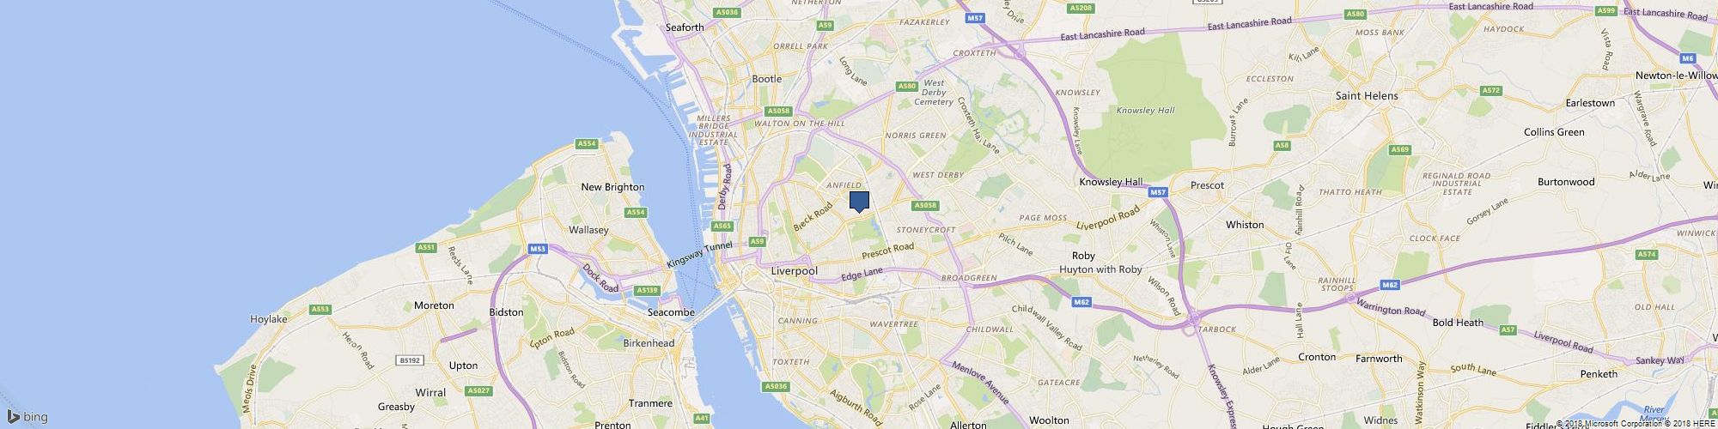Click the blue location pin marker
Screen dimensions: 1718x429
tap(859, 202)
